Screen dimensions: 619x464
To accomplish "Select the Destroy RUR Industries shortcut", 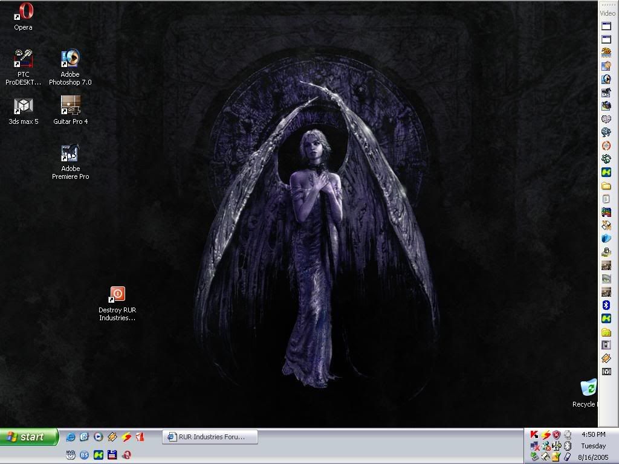I will [x=117, y=304].
